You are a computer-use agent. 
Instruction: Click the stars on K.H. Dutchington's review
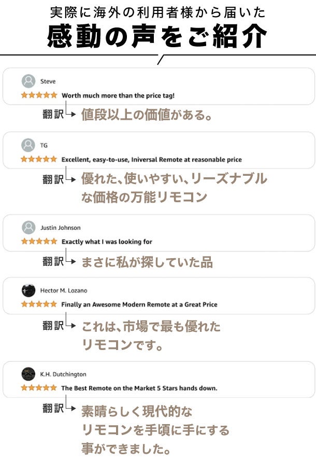[x=39, y=388]
